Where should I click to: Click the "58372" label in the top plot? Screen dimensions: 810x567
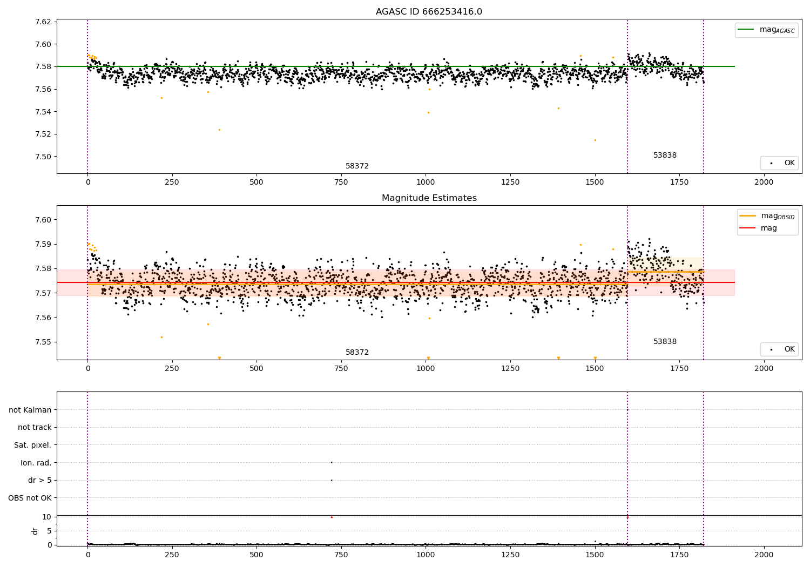[x=357, y=166]
